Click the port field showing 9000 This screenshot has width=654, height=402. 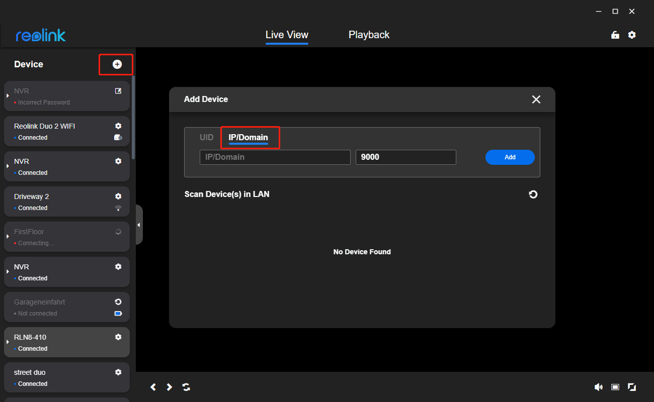[x=406, y=157]
